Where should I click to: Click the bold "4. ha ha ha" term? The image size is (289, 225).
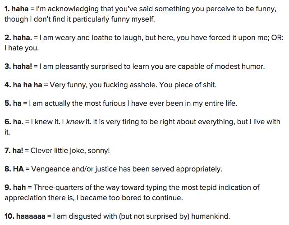23,85
